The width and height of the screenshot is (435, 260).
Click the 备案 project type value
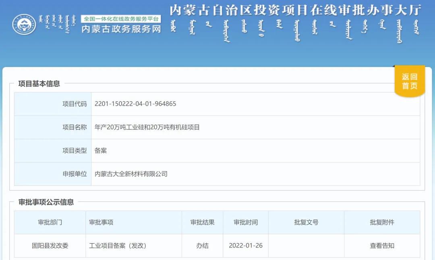pos(101,151)
